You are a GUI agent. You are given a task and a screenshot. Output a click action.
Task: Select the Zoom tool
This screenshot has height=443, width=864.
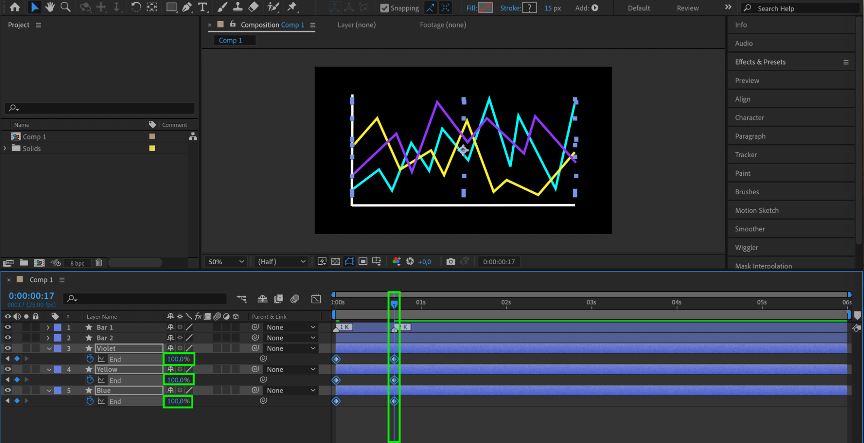(65, 7)
